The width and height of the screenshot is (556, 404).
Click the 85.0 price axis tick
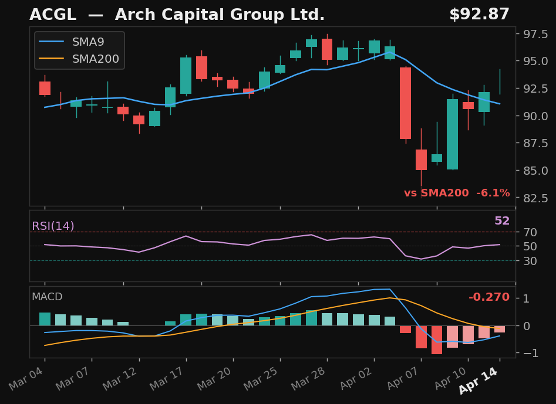coord(536,171)
